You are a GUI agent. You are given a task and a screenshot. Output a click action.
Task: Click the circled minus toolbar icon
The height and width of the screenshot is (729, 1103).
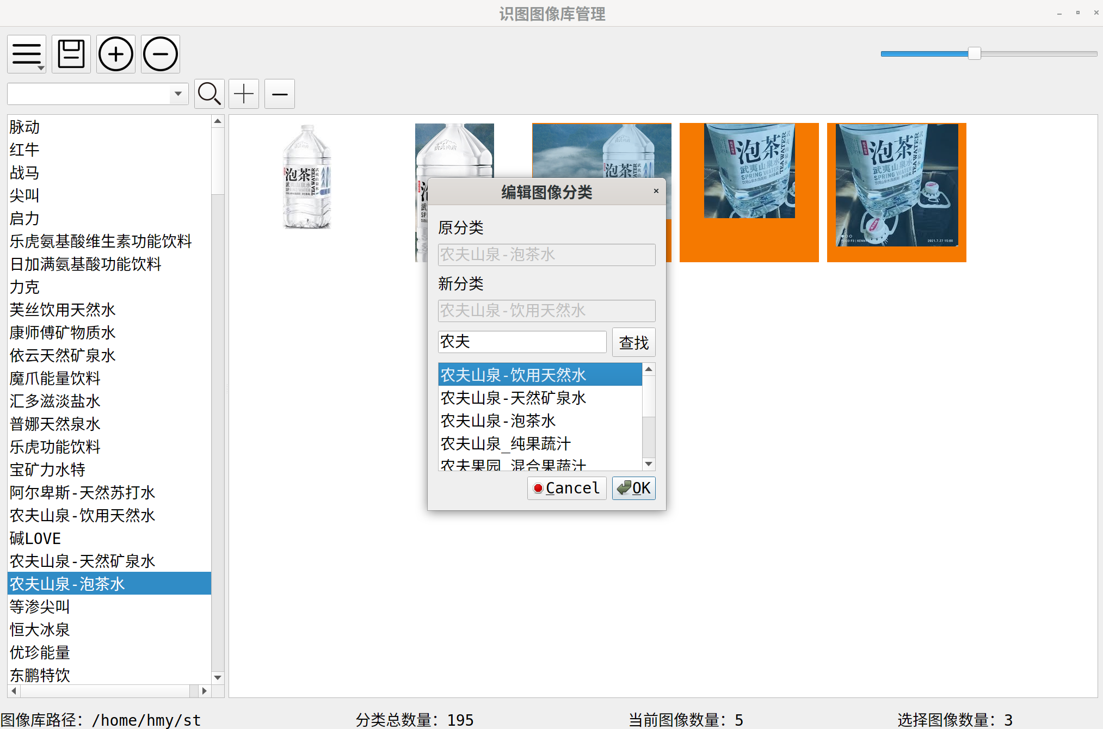[x=161, y=54]
